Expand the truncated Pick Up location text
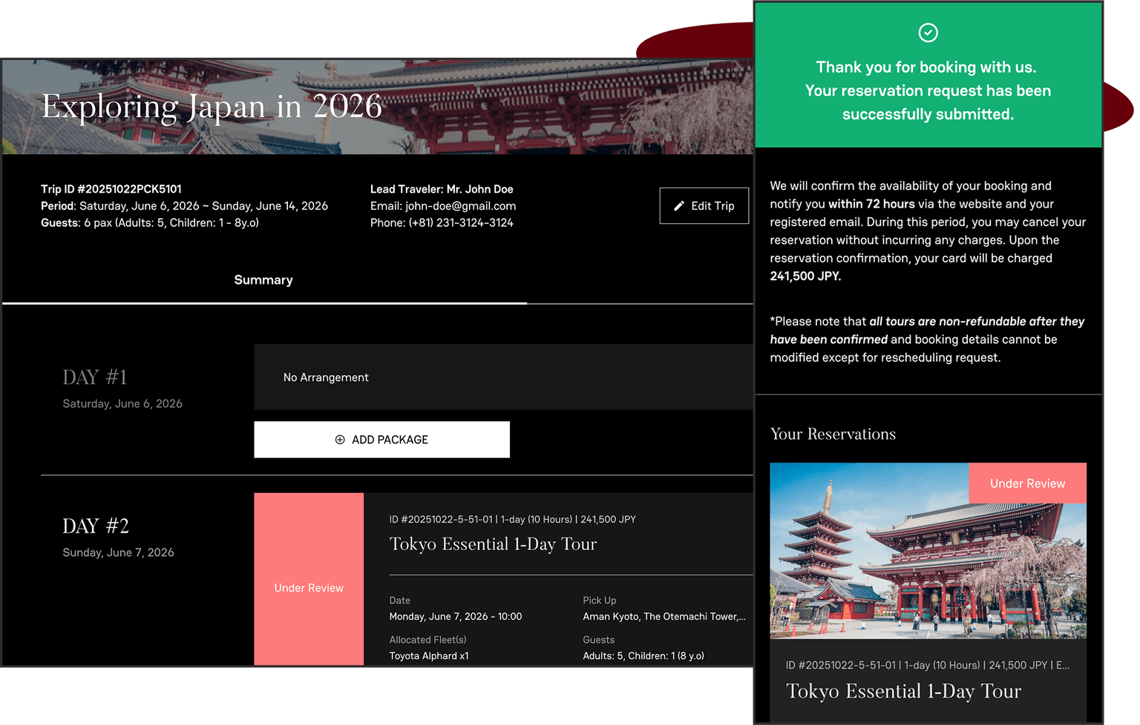 coord(664,617)
